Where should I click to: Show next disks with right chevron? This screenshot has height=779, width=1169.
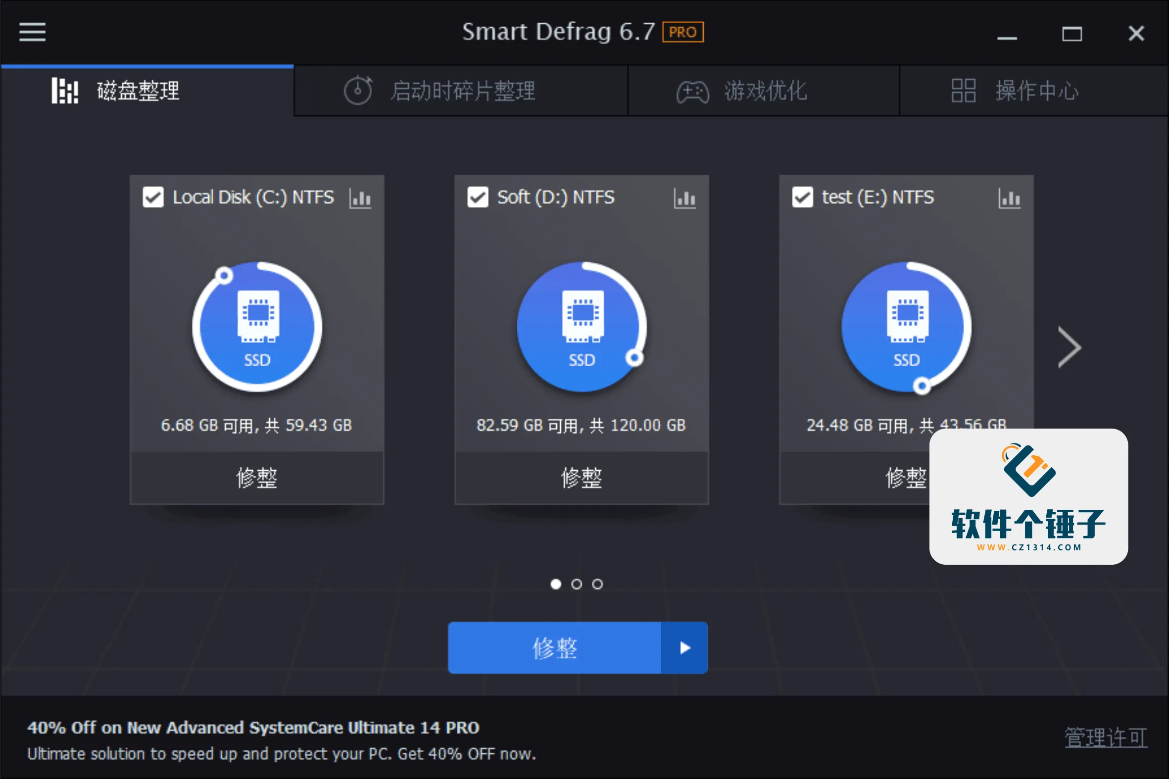point(1070,347)
